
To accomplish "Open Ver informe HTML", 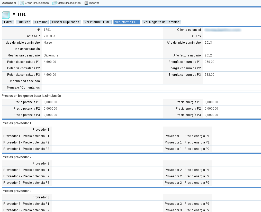I will [97, 22].
